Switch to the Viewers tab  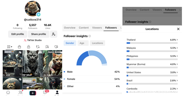[x=97, y=28]
